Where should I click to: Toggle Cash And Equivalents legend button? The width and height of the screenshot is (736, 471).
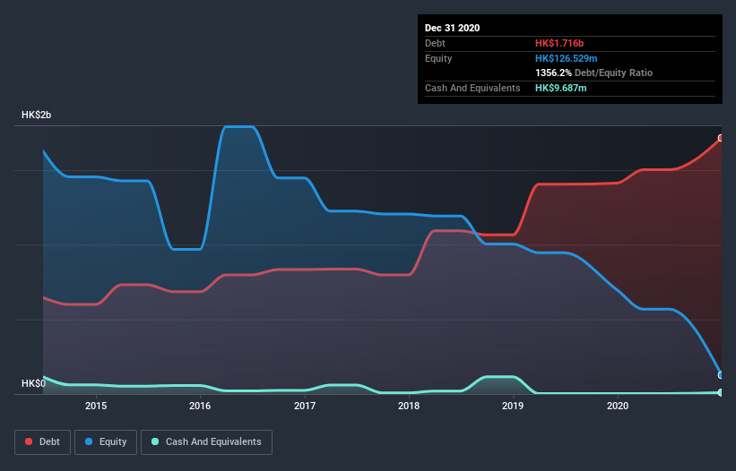click(x=206, y=442)
